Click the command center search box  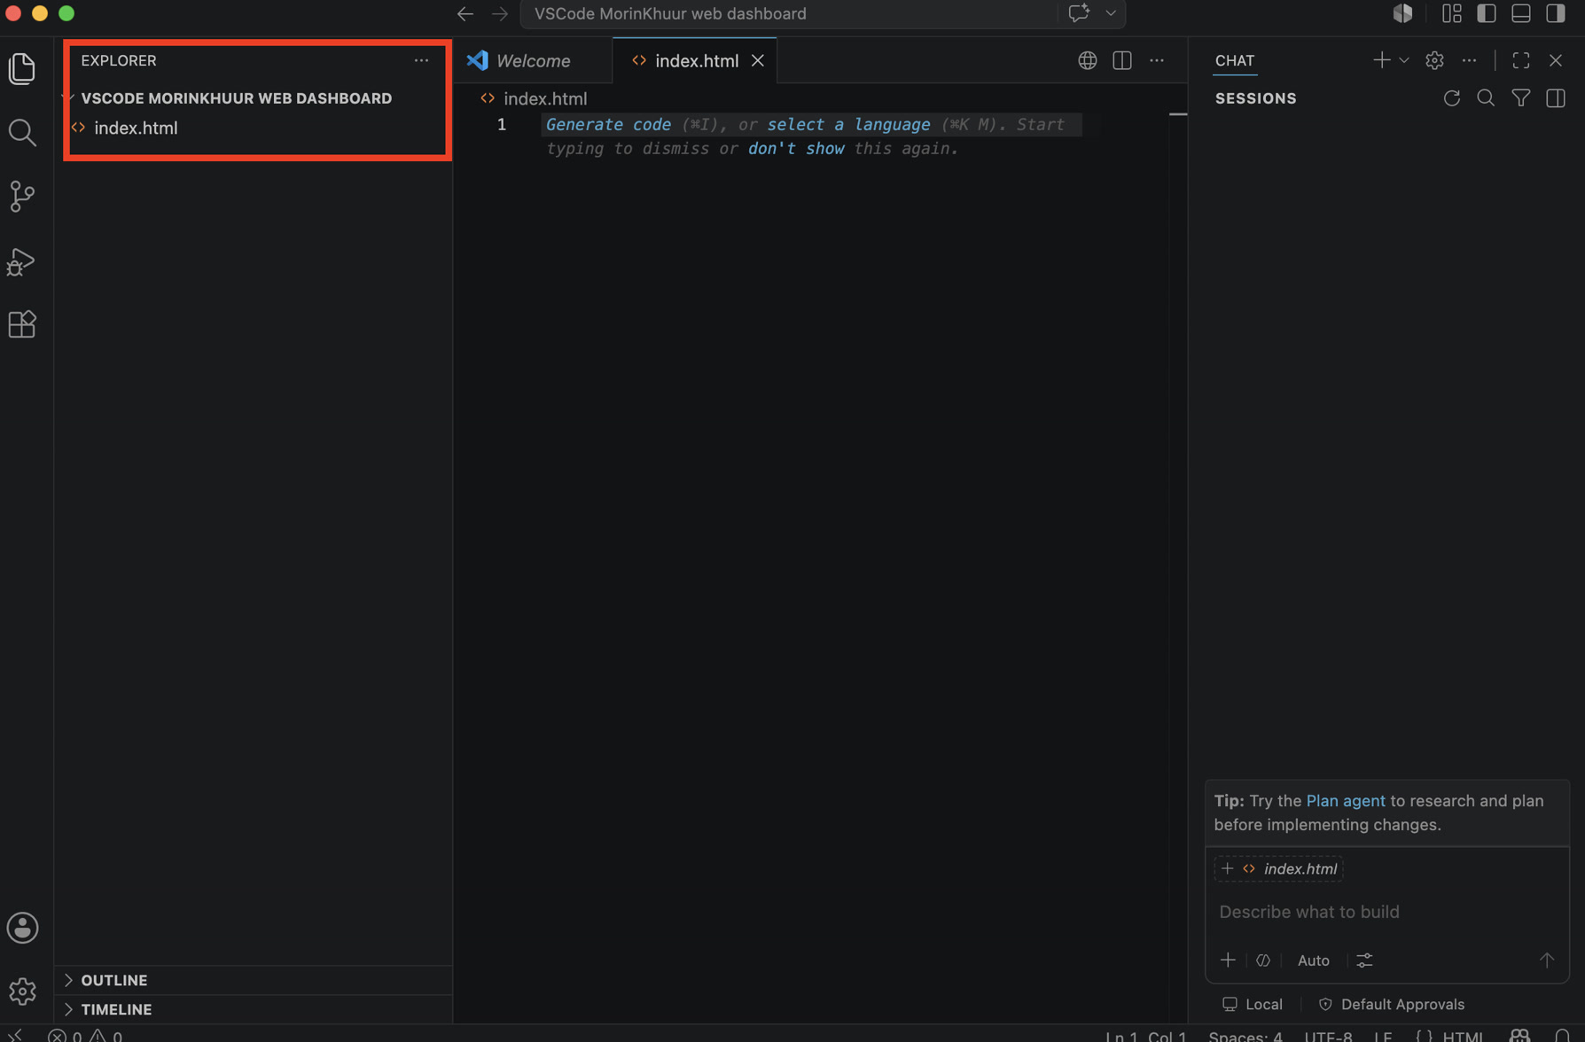[789, 13]
